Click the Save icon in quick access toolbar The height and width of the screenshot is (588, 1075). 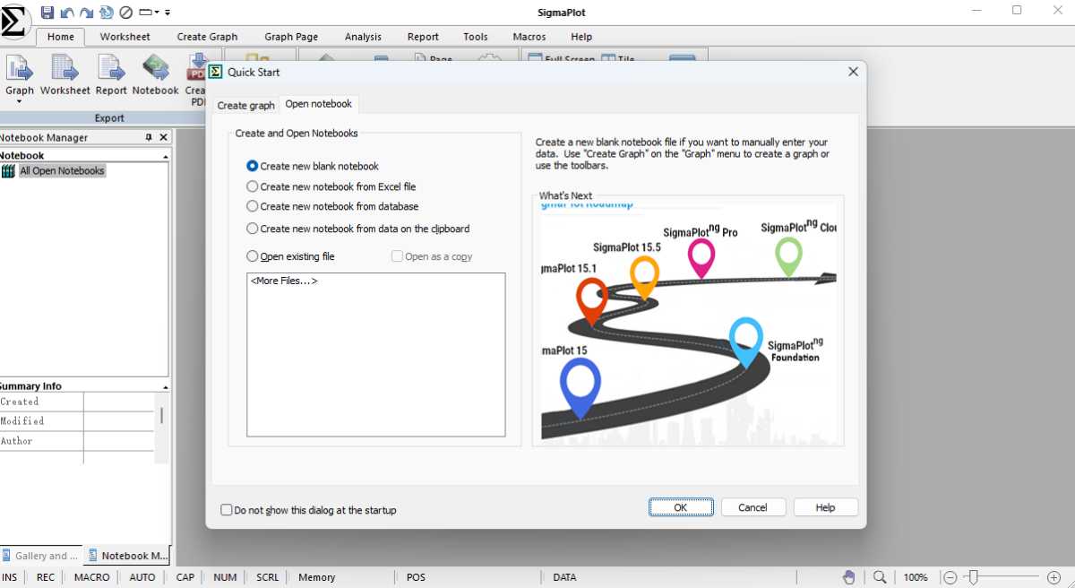[47, 13]
